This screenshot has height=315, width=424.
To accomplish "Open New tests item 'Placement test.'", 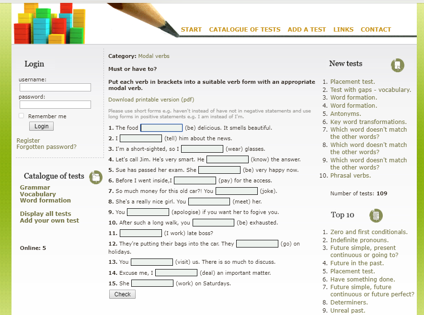I will (x=353, y=81).
